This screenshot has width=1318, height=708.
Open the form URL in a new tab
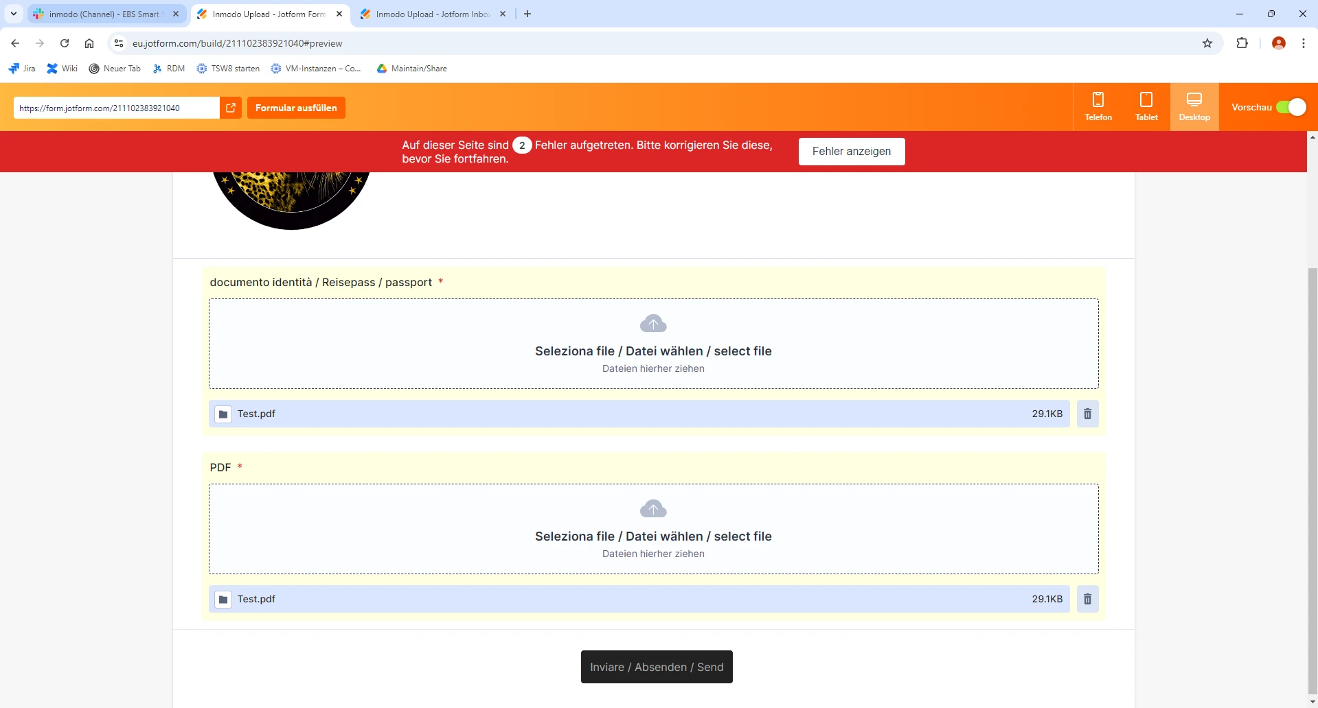pyautogui.click(x=231, y=108)
